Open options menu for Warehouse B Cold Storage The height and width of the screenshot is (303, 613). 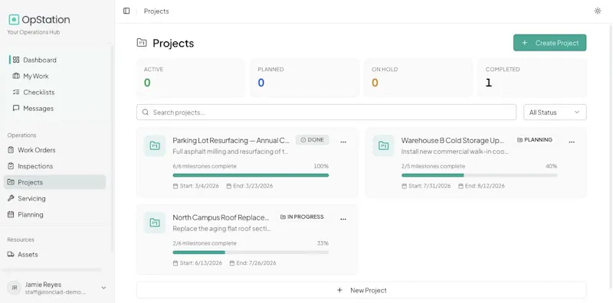[572, 142]
